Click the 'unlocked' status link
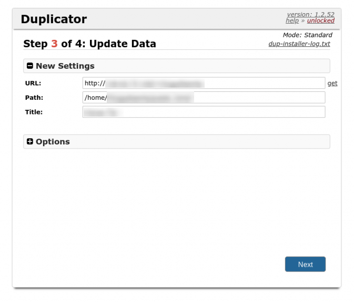 (320, 20)
